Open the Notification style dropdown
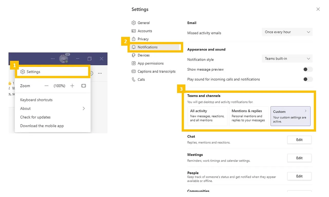 [287, 59]
